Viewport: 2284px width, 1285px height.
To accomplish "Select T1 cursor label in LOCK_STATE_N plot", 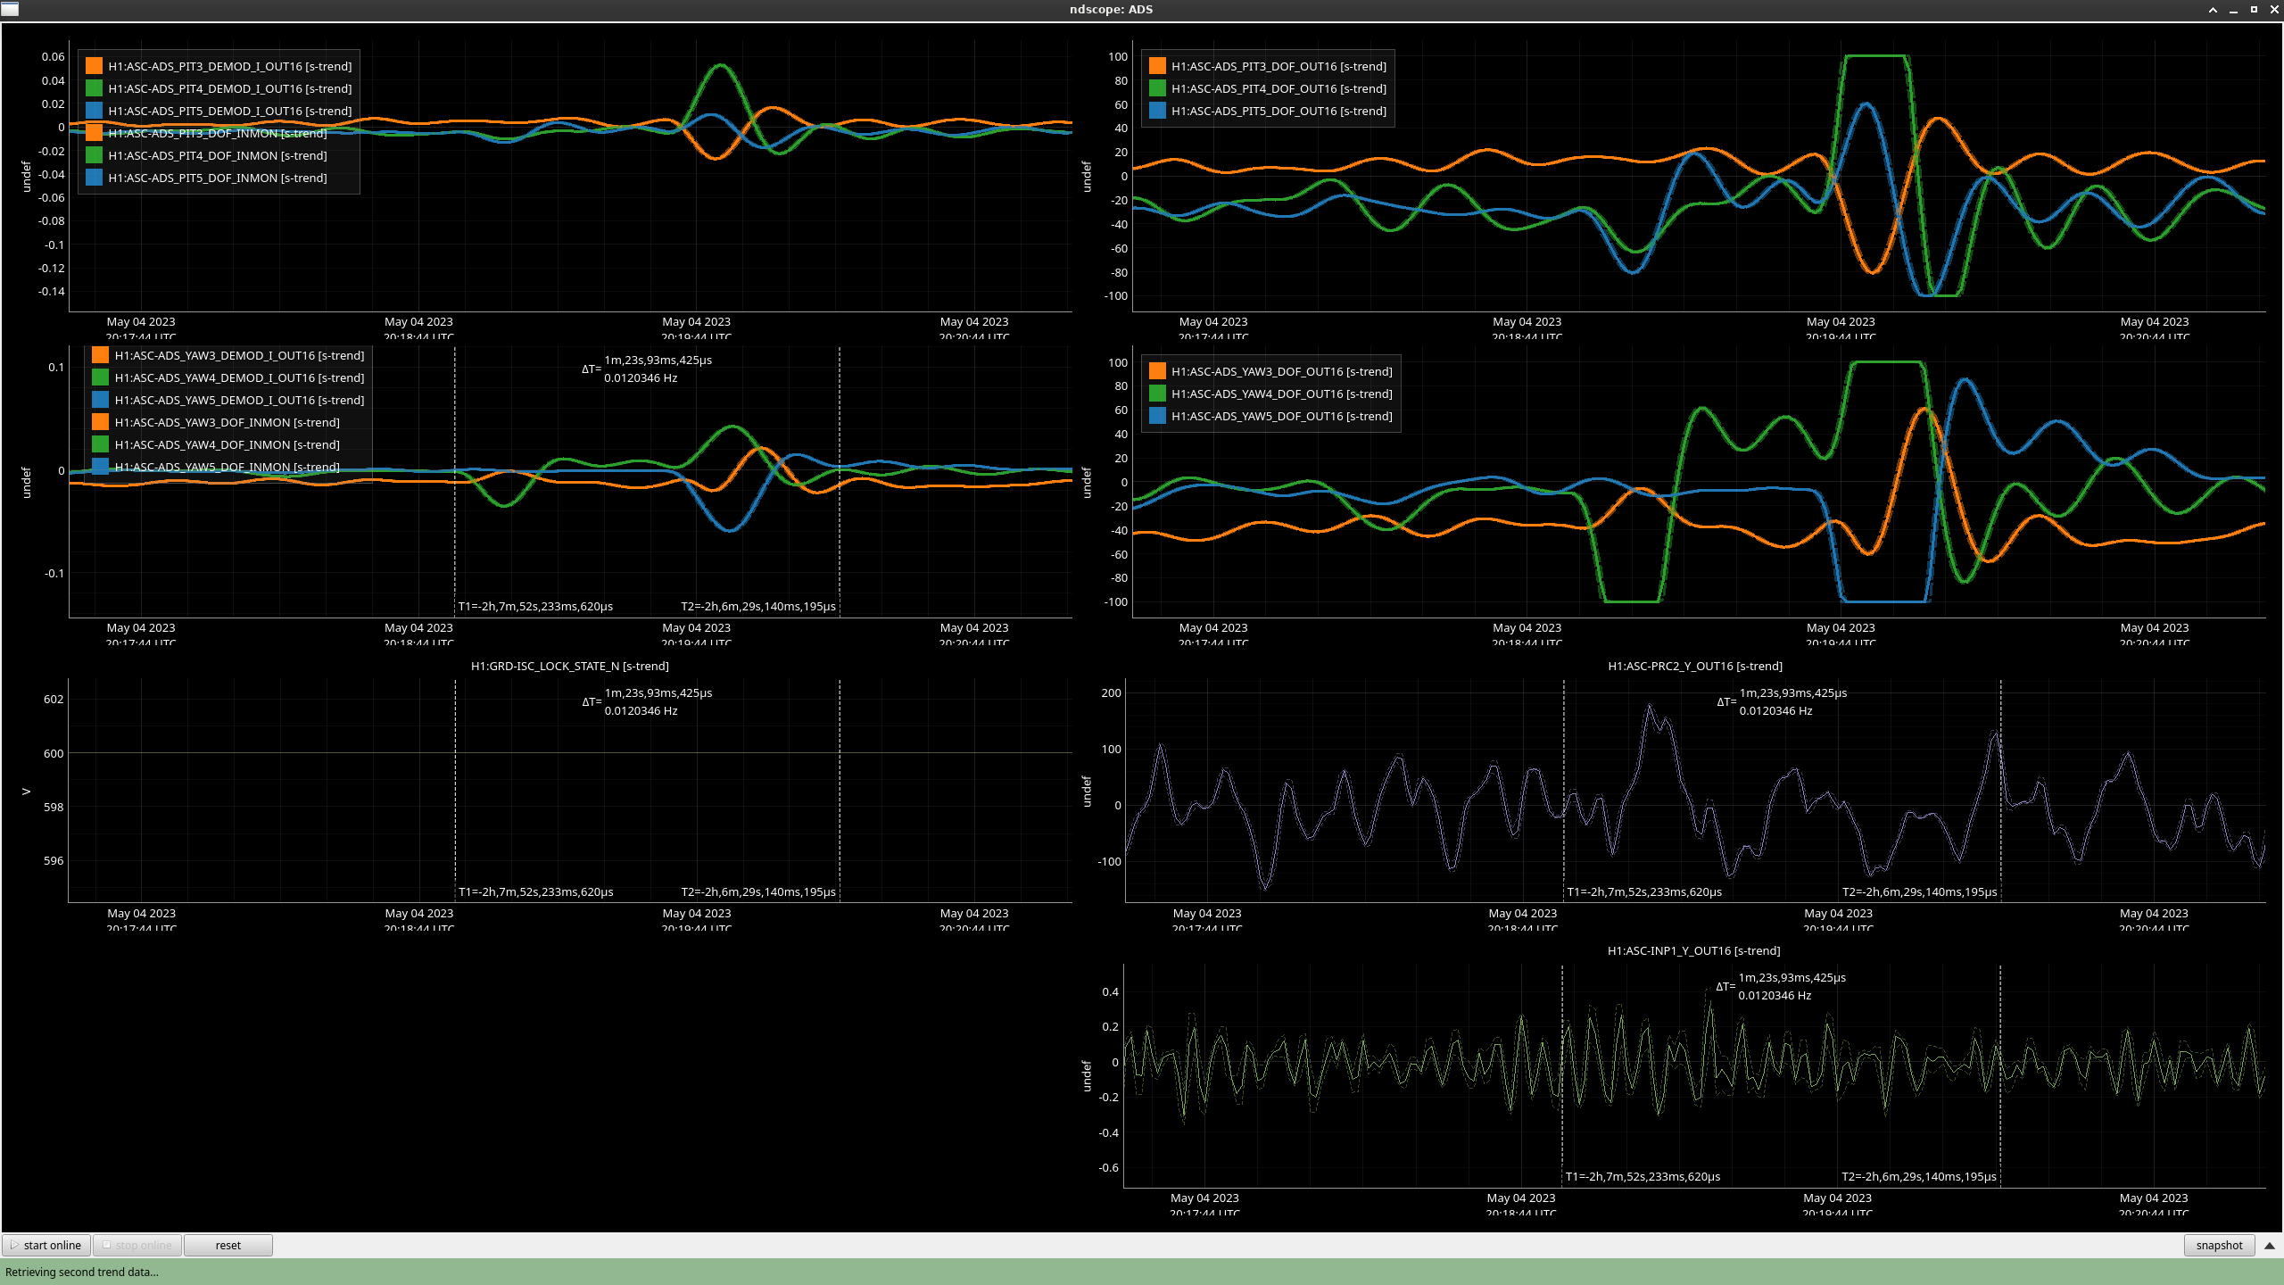I will [535, 891].
